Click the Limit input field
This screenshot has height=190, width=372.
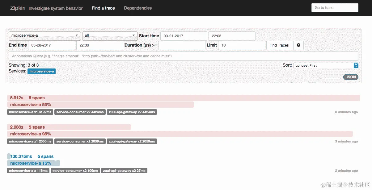pos(242,45)
